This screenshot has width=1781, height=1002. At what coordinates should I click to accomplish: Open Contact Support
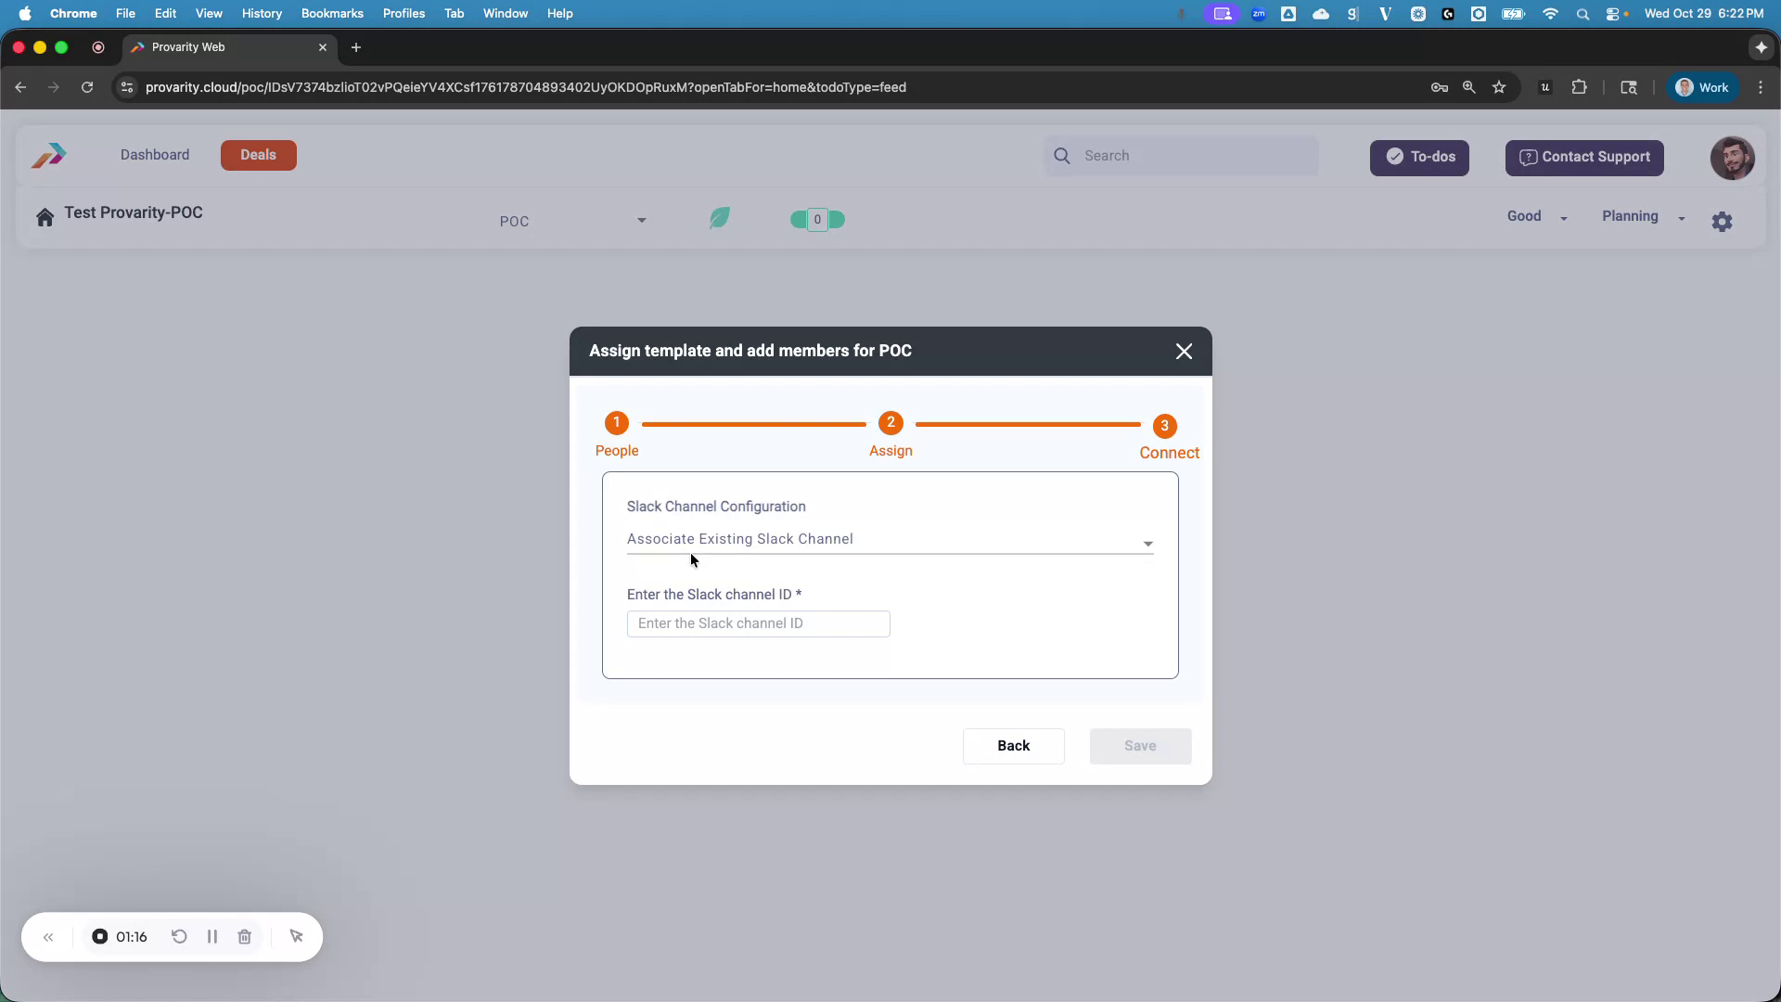pos(1583,158)
